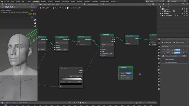Click the Color Ramp gradient bar
The image size is (189, 106).
pyautogui.click(x=71, y=79)
